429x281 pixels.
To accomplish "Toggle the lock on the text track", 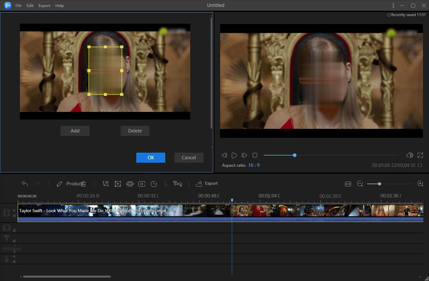I will coord(14,241).
